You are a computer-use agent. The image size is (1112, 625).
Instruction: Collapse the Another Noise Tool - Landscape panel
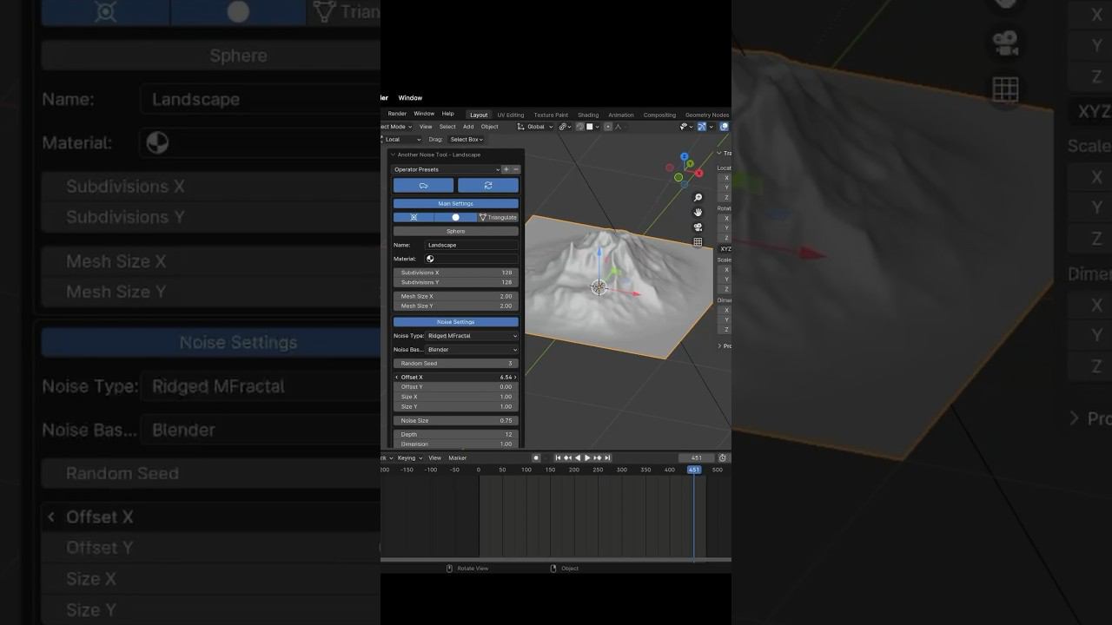[393, 155]
